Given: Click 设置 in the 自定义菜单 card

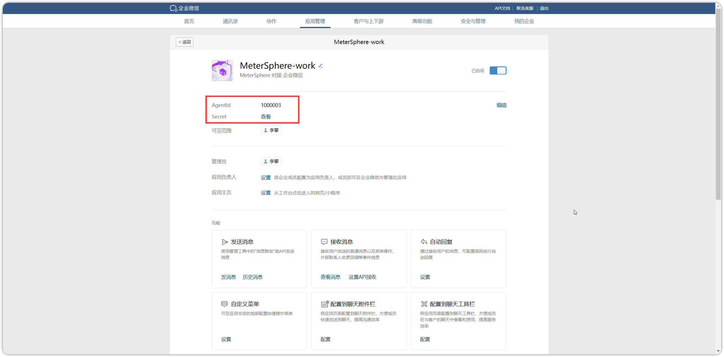Looking at the screenshot, I should 226,339.
